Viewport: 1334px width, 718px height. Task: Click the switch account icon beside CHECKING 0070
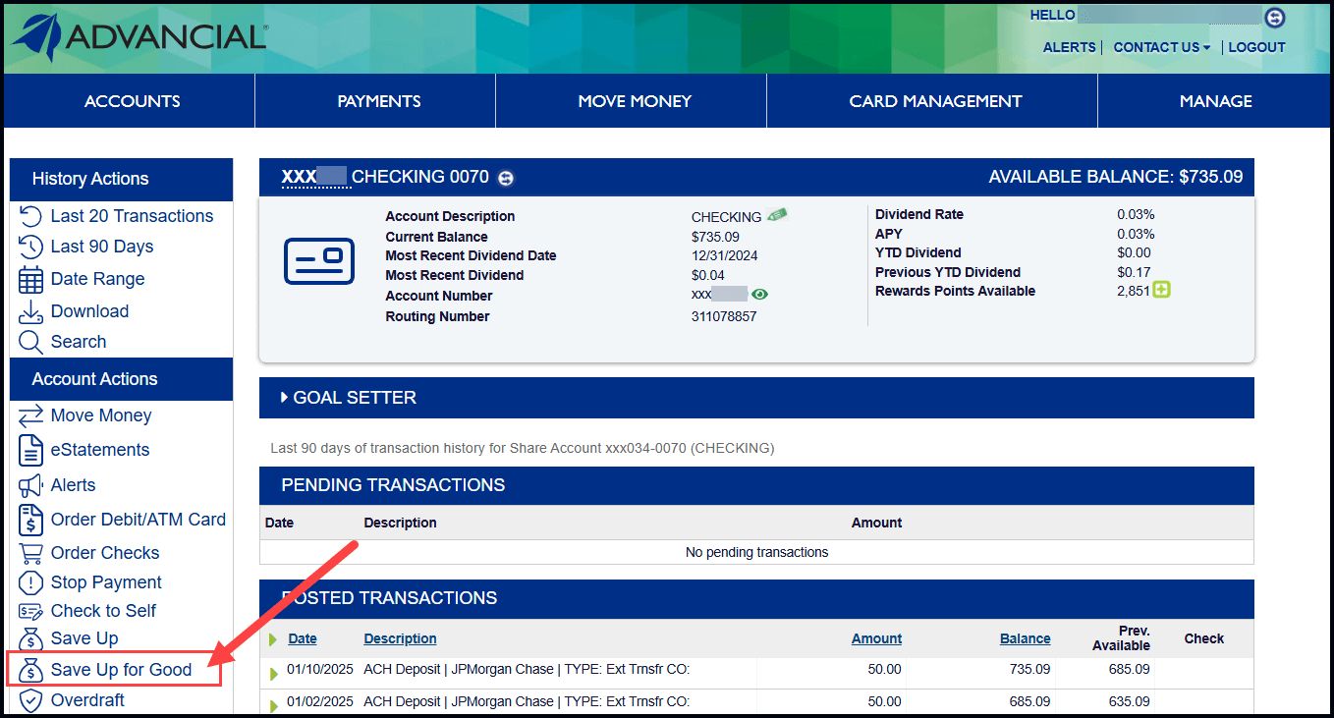(506, 178)
